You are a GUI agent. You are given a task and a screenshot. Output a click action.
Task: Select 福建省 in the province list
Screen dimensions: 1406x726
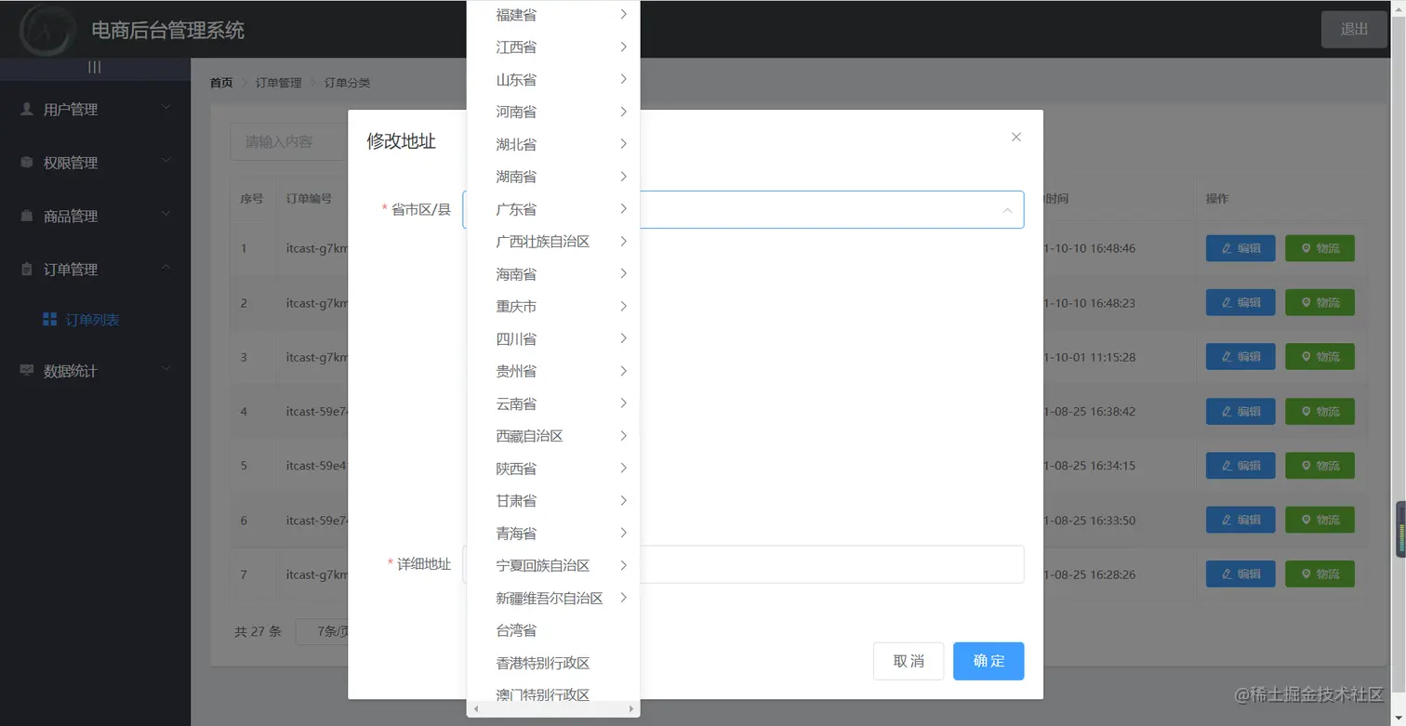[x=553, y=15]
